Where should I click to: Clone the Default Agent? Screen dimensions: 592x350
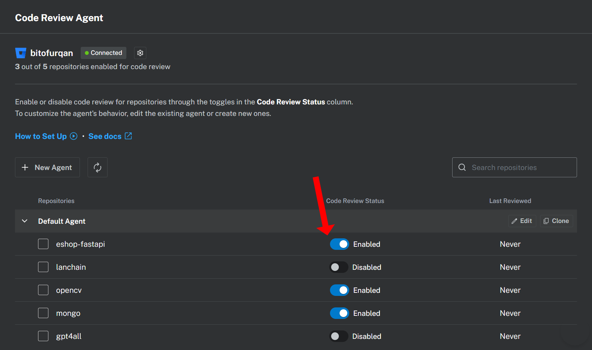556,221
